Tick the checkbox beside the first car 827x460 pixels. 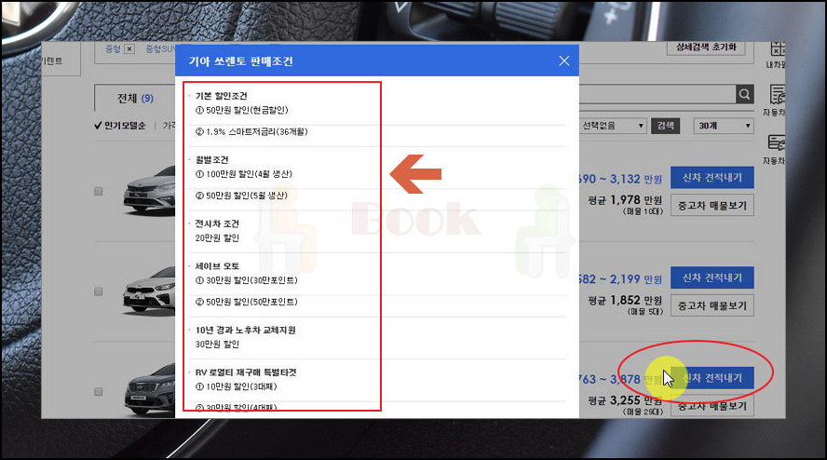(x=99, y=191)
